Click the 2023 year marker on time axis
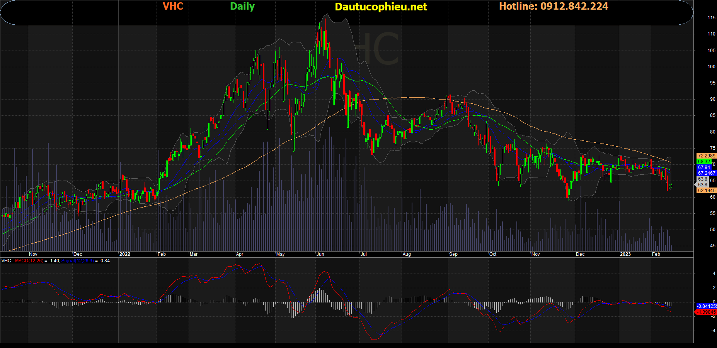Image resolution: width=717 pixels, height=348 pixels. coord(625,254)
